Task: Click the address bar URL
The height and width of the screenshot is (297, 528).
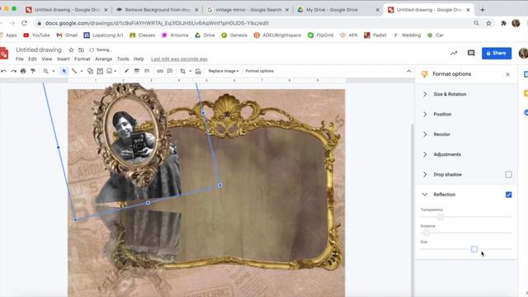Action: (x=157, y=23)
